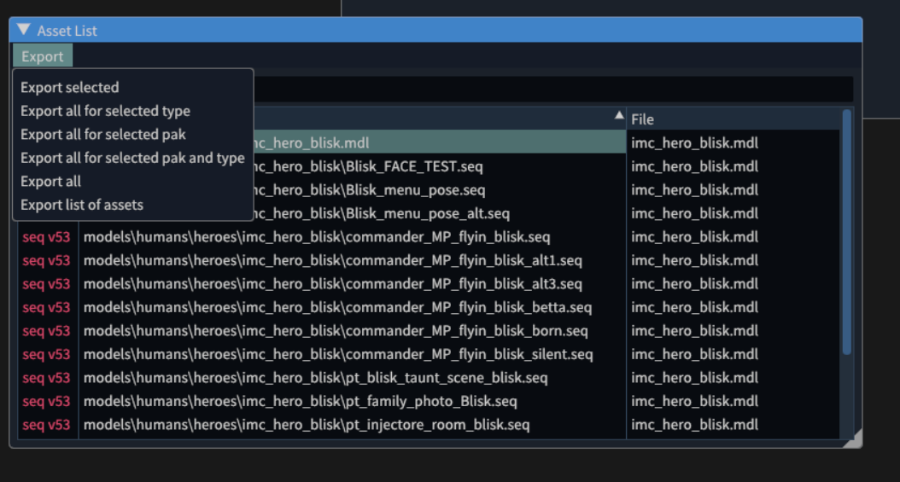Choose Export all for selected pak and type
The height and width of the screenshot is (482, 900).
point(132,158)
